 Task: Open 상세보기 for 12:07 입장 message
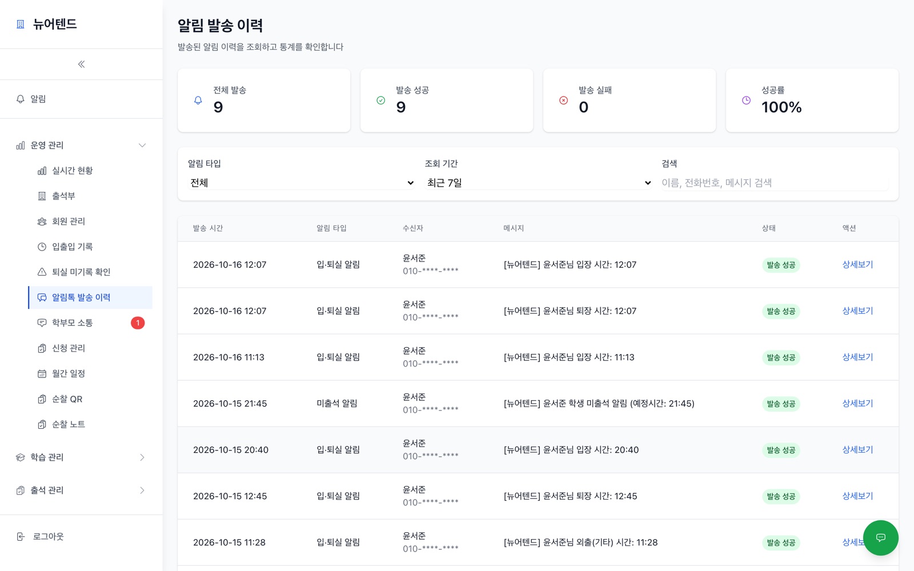point(857,264)
